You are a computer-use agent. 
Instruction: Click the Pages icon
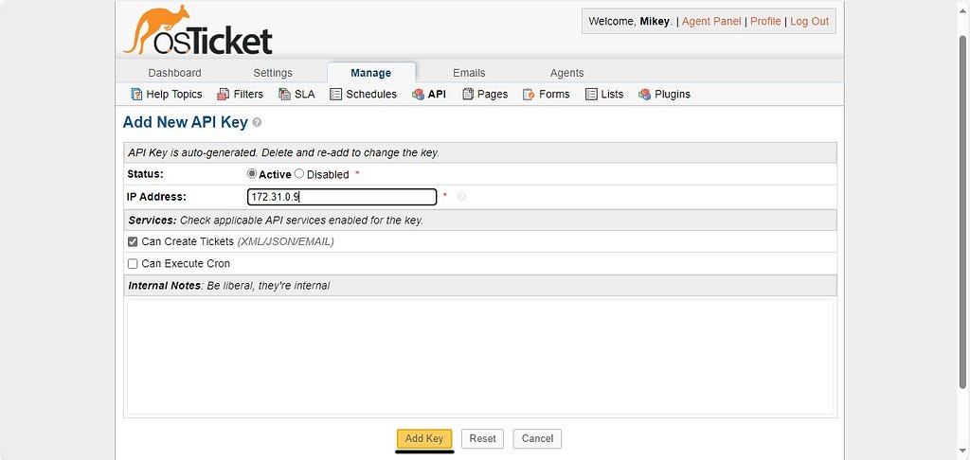coord(468,94)
